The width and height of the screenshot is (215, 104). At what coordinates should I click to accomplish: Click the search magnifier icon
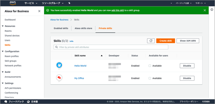(x=56, y=47)
